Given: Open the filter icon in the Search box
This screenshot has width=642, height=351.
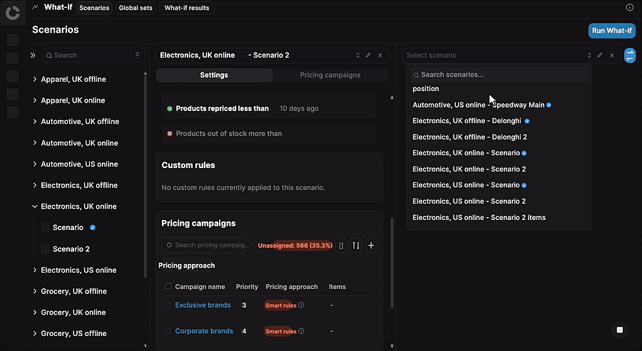Looking at the screenshot, I should point(138,55).
